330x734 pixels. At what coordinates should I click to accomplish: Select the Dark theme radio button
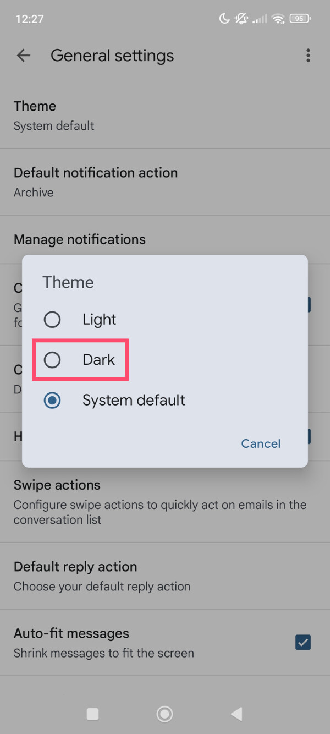click(52, 359)
